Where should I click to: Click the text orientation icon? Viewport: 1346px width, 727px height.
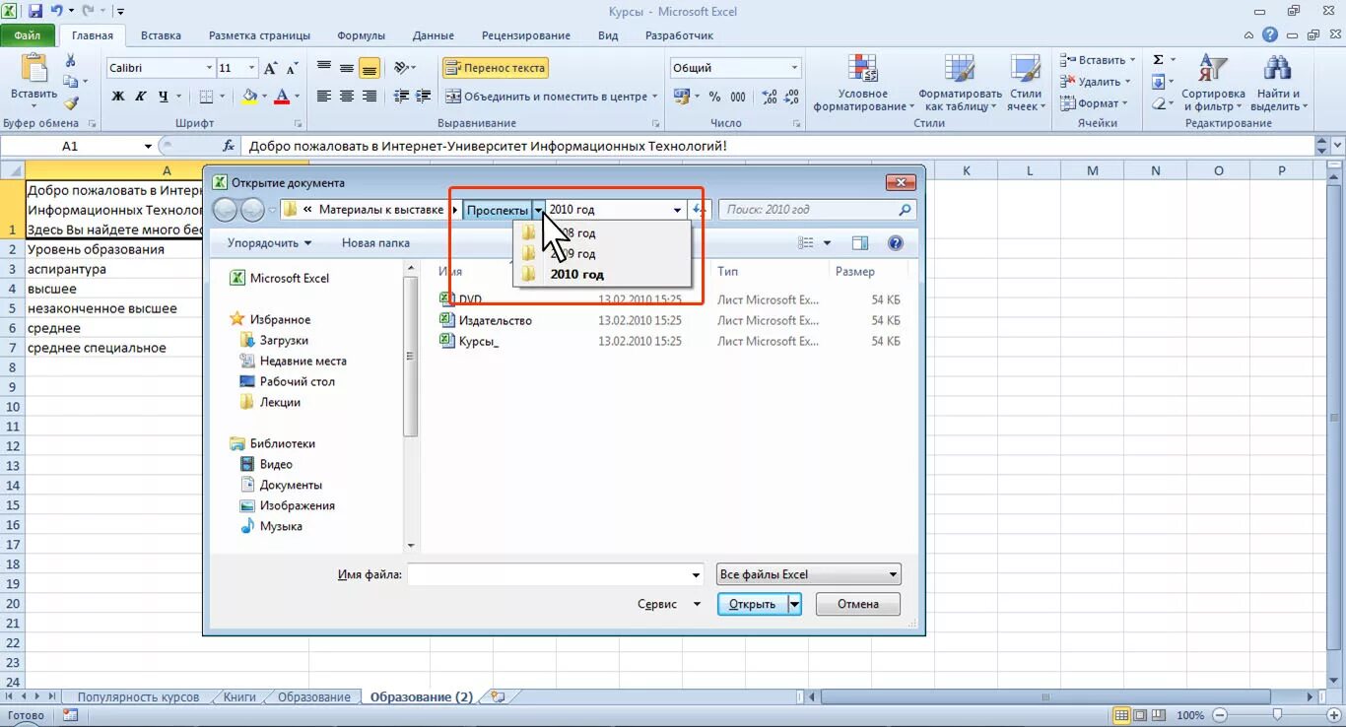400,68
